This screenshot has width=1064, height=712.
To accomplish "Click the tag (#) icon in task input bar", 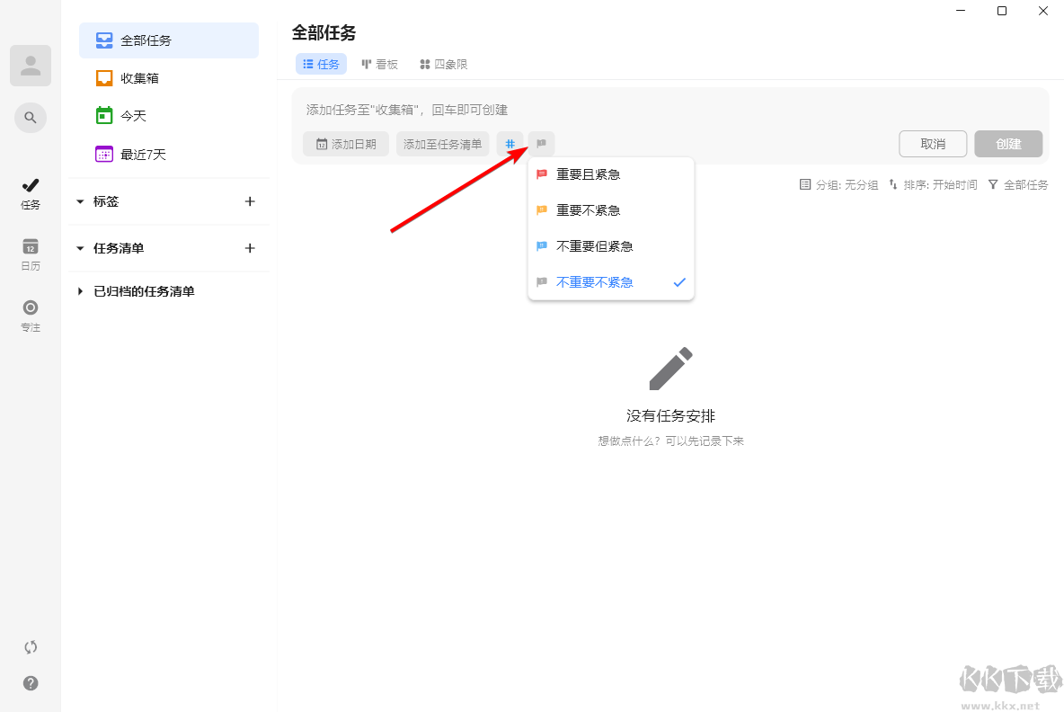I will 510,143.
